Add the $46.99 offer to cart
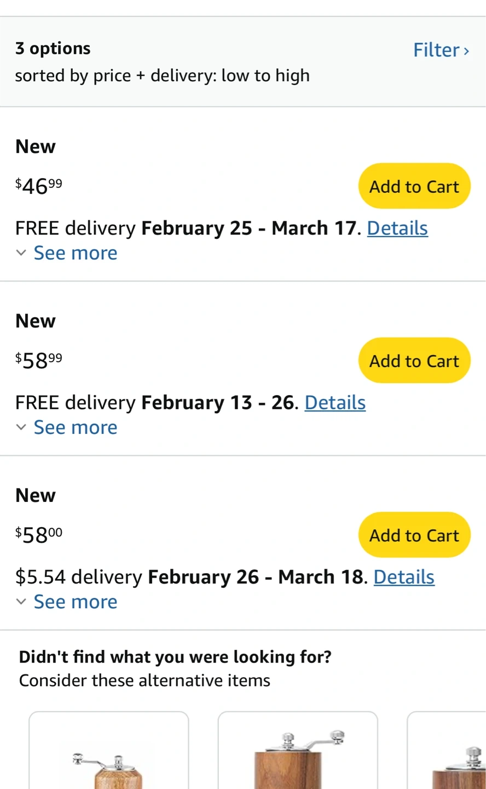This screenshot has width=486, height=789. point(414,186)
